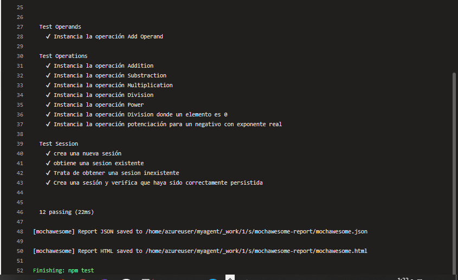This screenshot has width=458, height=280.
Task: Click line number 46 in the gutter
Action: point(20,212)
